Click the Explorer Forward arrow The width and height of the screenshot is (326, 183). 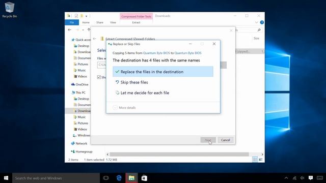pos(77,30)
